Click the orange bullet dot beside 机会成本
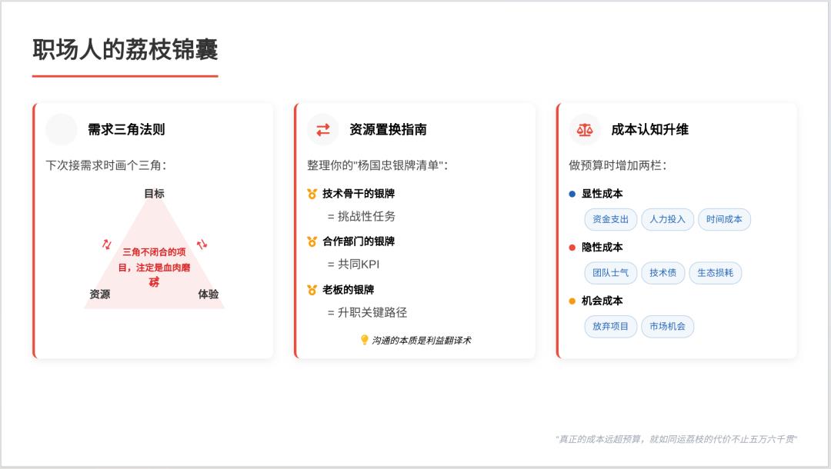 pyautogui.click(x=572, y=301)
